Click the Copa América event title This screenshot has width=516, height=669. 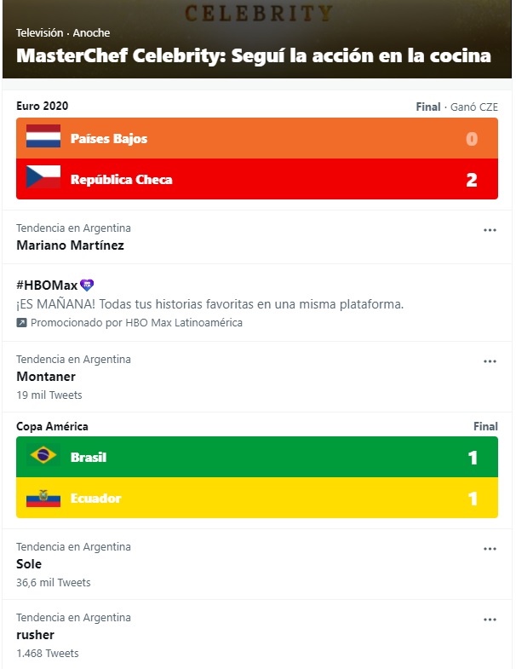(52, 426)
